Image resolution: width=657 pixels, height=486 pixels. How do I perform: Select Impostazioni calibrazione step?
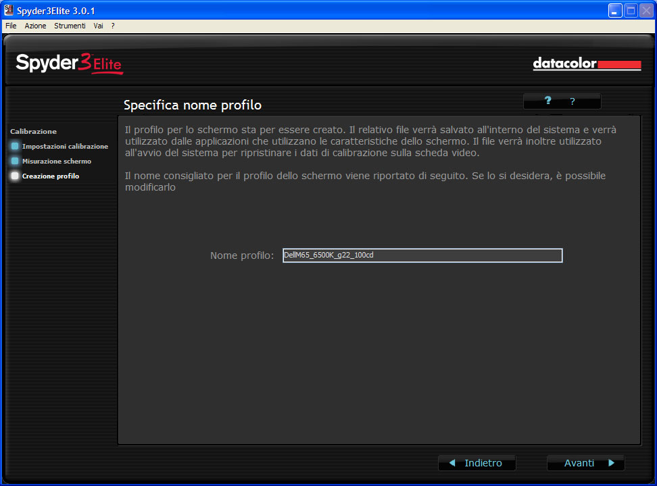pos(65,146)
